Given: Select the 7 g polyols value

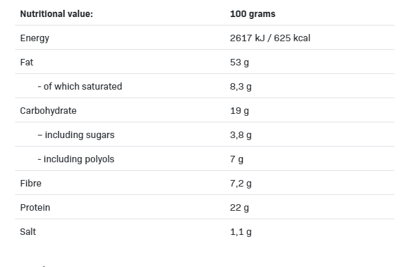Looking at the screenshot, I should pos(237,159).
